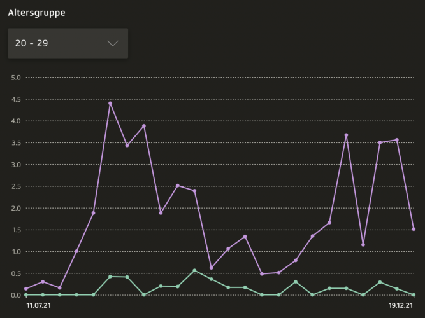Screen dimensions: 425x318
Task: Select the purple point just above 3.5 near 3.7
Action: (346, 135)
